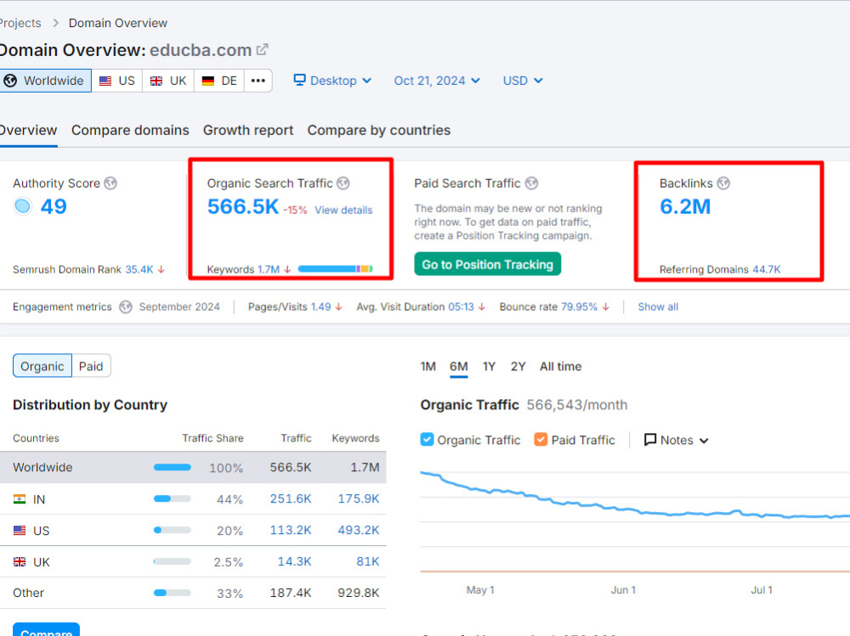Open the USD currency dropdown
This screenshot has height=636, width=850.
click(x=523, y=81)
